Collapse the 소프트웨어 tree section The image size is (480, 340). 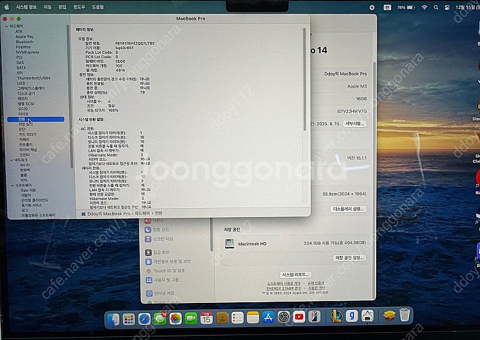[12, 185]
